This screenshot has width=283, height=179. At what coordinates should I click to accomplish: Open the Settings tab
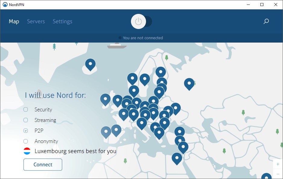click(x=62, y=21)
